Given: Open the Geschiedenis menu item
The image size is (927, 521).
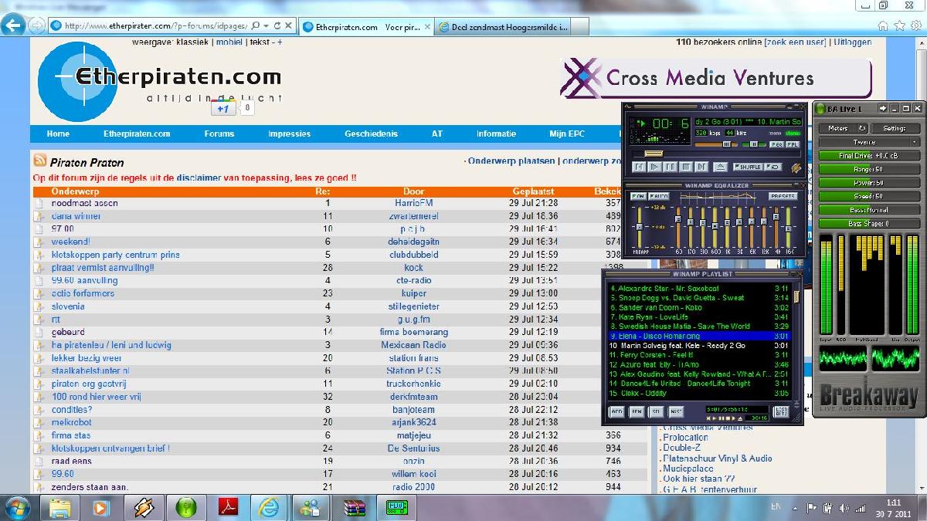Looking at the screenshot, I should point(371,134).
